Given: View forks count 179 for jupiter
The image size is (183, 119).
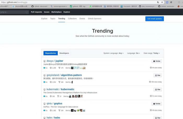Looking at the screenshot, I should [x=61, y=68].
